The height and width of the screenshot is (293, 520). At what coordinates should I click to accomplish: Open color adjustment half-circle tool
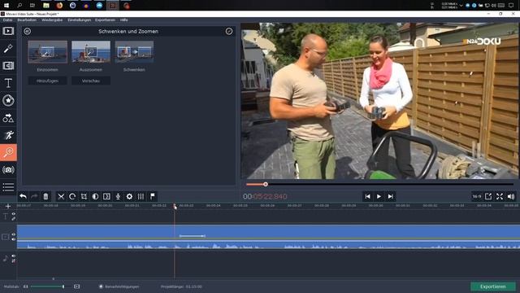(95, 196)
